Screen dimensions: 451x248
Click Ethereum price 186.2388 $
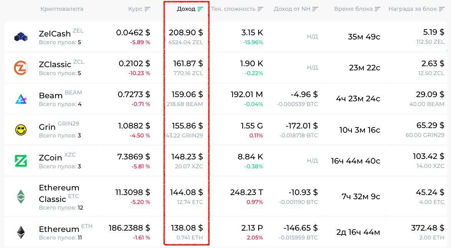coord(129,228)
